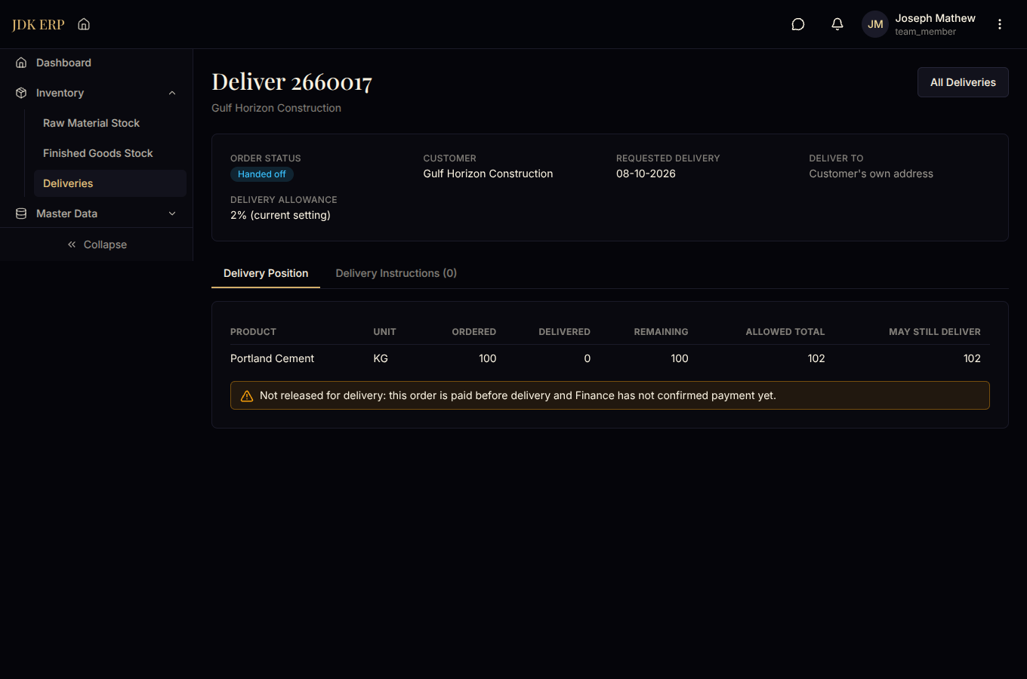Click the Master Data database icon
Screen dimensions: 1027x679
point(21,214)
